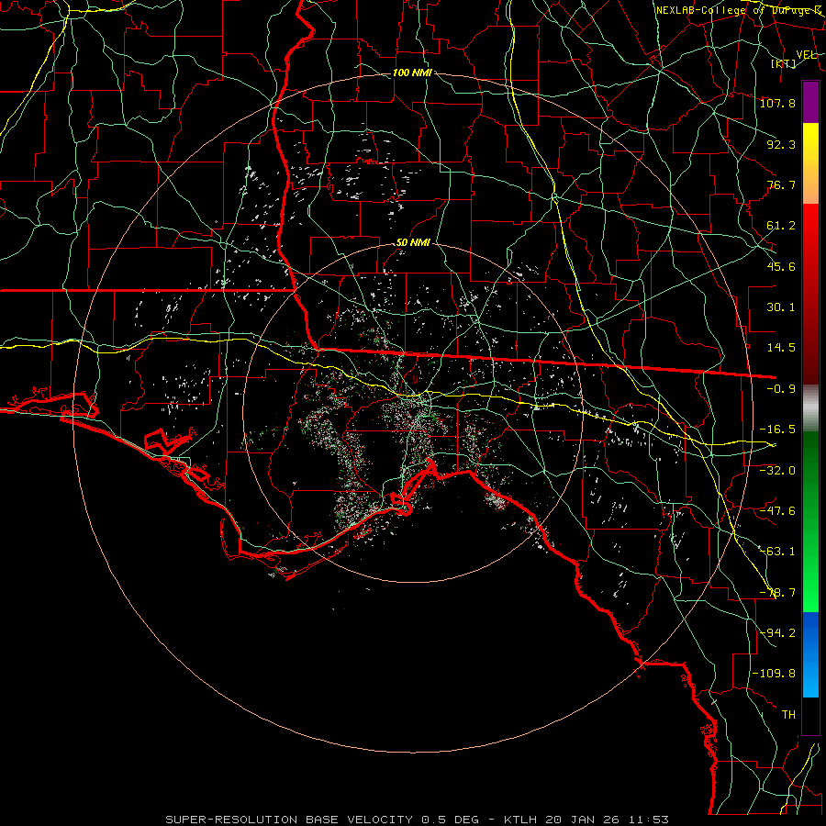This screenshot has width=826, height=826.
Task: Click the NEXLAB-College of DuPage credit text
Action: (x=739, y=10)
